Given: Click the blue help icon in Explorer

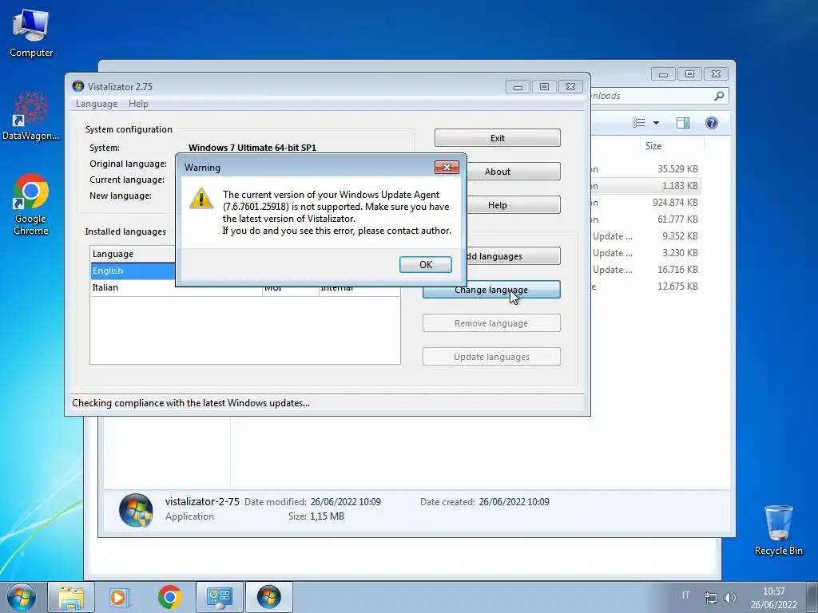Looking at the screenshot, I should click(x=712, y=122).
